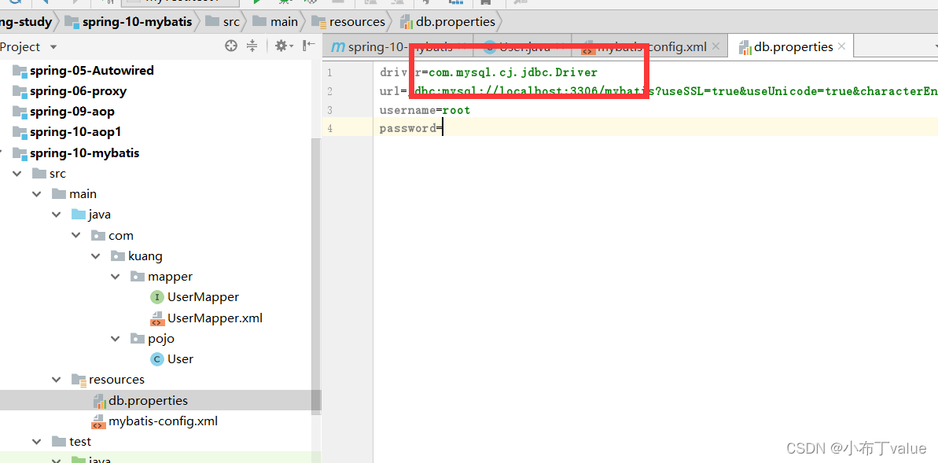938x463 pixels.
Task: Collapse the resources folder in tree
Action: [x=57, y=380]
